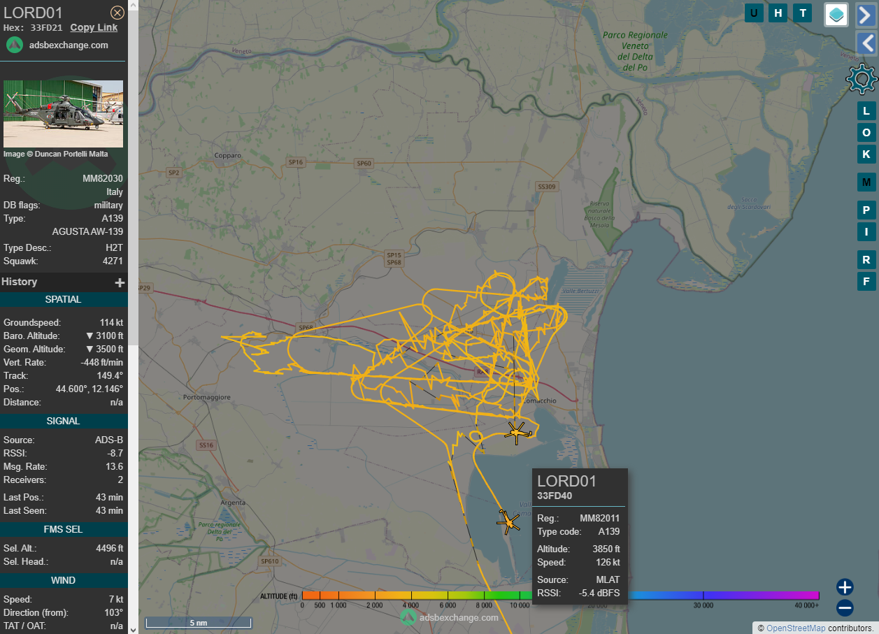This screenshot has width=879, height=634.
Task: Click the Msg. Rate value 13.6
Action: point(114,467)
